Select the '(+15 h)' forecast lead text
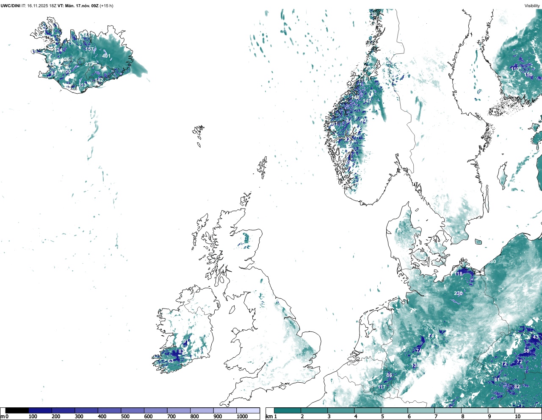Screen dimensions: 542x420 tap(106, 6)
